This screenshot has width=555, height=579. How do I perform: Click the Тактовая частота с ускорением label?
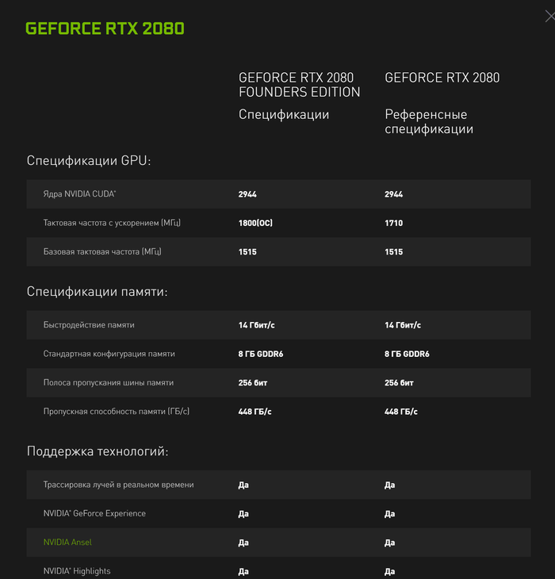pos(112,223)
